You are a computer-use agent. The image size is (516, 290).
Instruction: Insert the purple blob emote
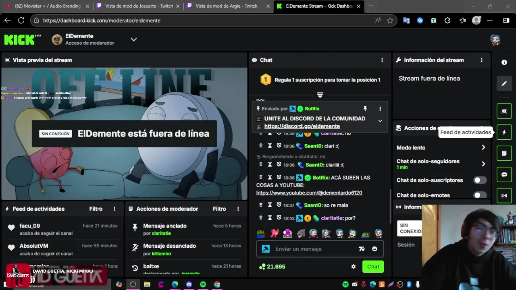coord(287,233)
